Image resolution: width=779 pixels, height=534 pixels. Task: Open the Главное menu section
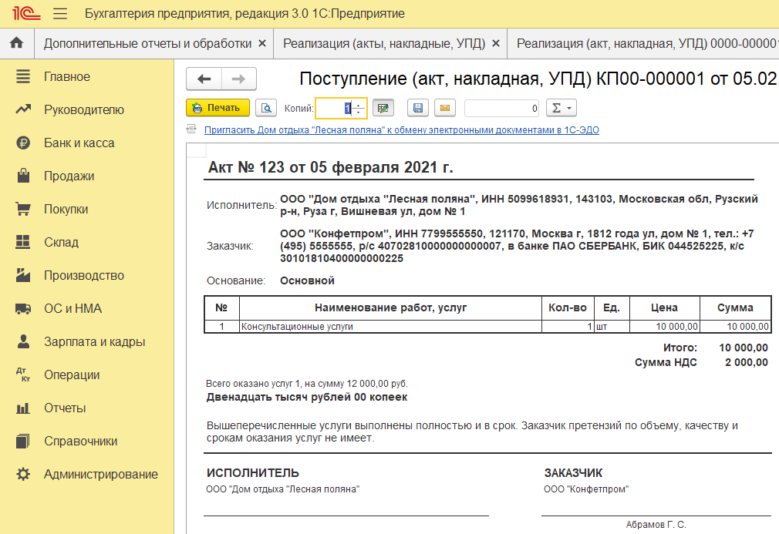67,76
